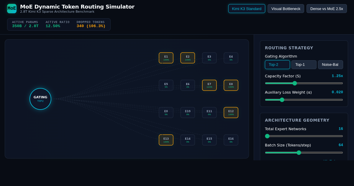This screenshot has width=354, height=186.
Task: Select expert node E9
Action: point(166,112)
